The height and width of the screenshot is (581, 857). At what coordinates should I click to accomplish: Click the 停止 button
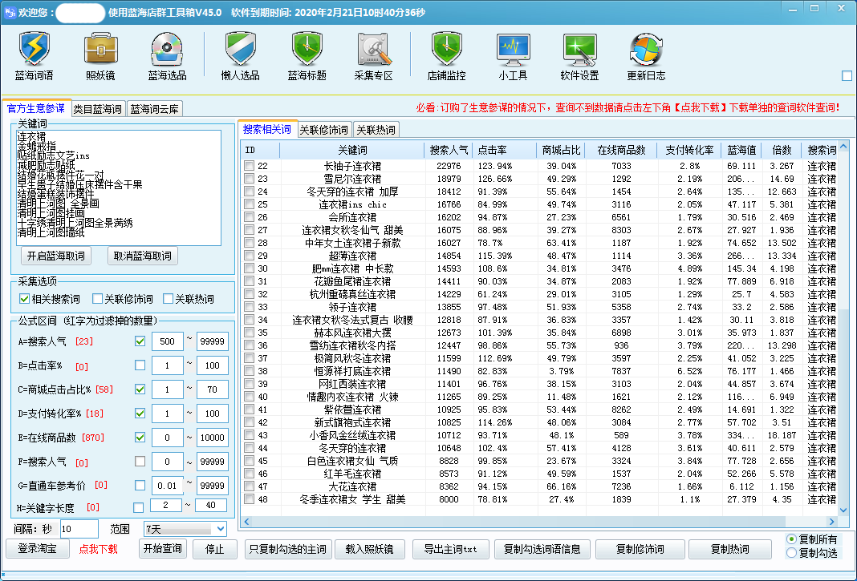coord(215,549)
